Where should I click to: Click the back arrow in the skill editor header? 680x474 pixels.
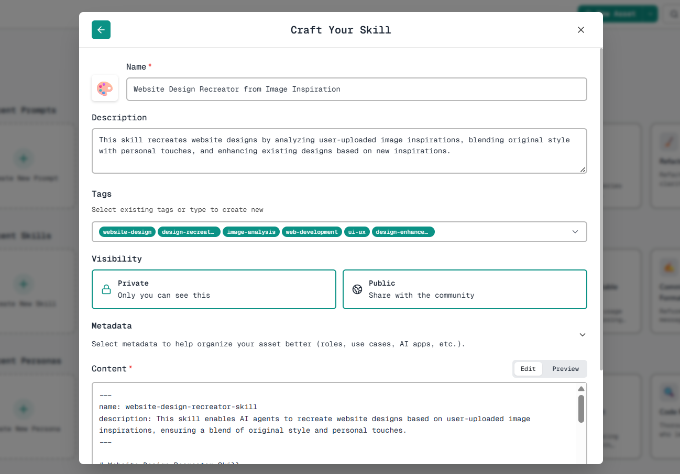101,30
